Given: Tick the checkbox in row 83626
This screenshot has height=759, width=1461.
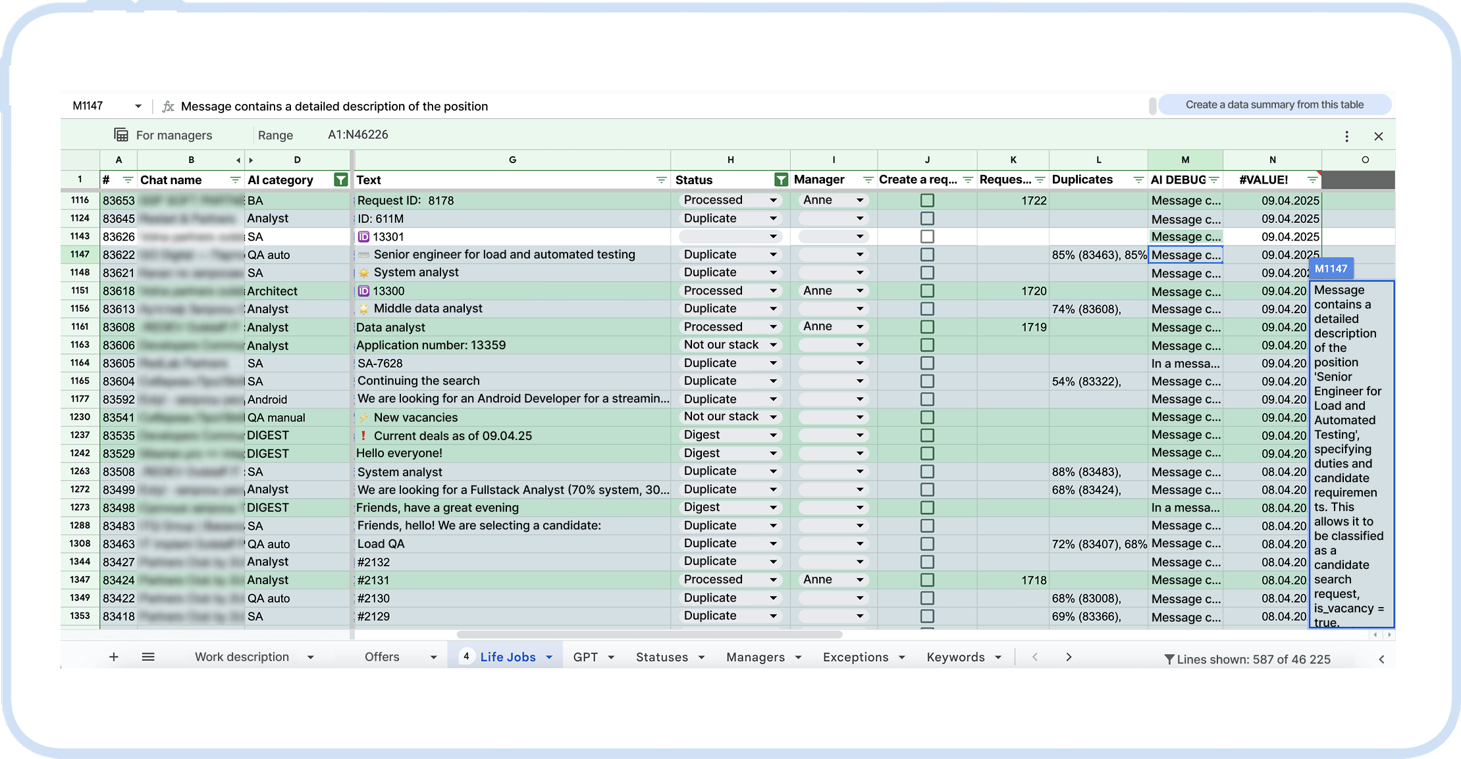Looking at the screenshot, I should [927, 237].
